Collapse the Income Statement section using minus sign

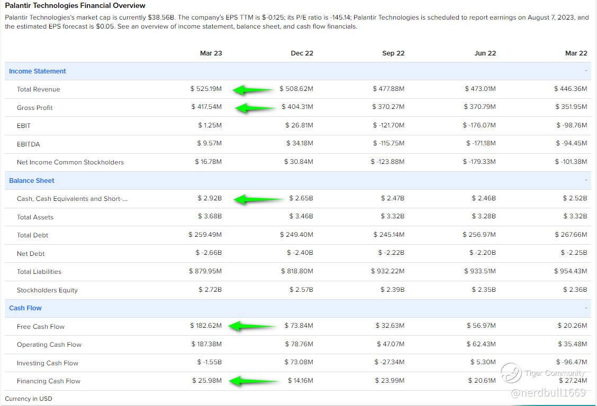(x=586, y=71)
